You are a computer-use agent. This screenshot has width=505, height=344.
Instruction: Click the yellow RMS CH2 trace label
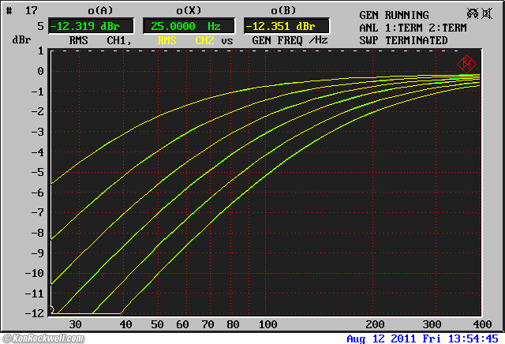[185, 39]
